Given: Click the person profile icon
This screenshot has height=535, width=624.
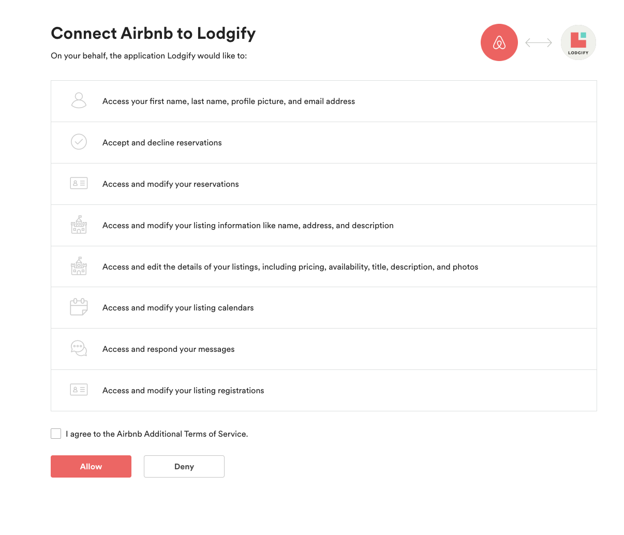Looking at the screenshot, I should coord(79,100).
